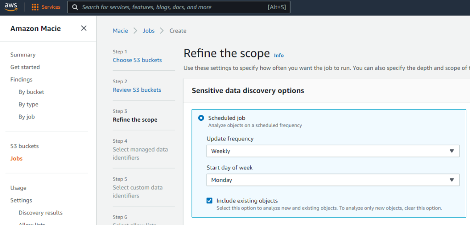Open Findings By bucket
This screenshot has width=470, height=225.
31,92
